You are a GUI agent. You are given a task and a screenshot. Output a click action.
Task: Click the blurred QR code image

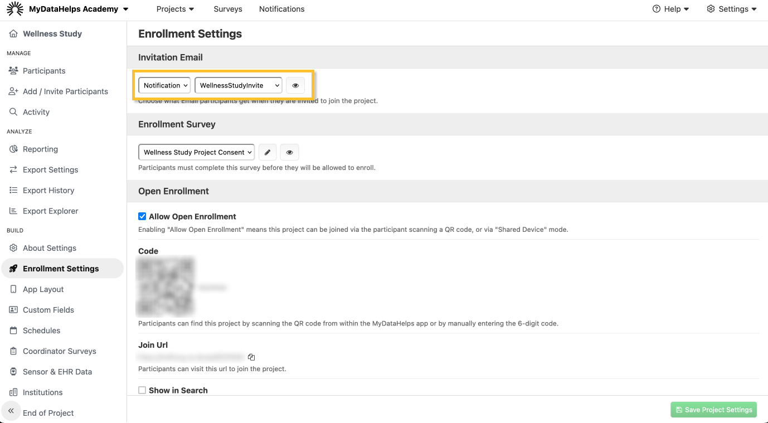pyautogui.click(x=166, y=286)
